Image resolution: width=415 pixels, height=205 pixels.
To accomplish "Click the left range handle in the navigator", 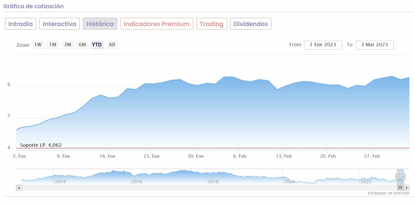I will click(x=397, y=177).
